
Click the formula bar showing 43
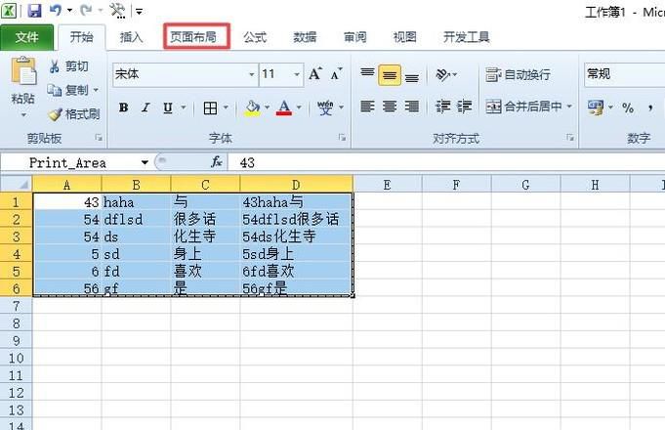[x=446, y=162]
